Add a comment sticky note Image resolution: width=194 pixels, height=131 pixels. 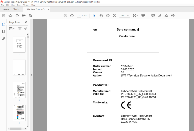[x=153, y=16]
